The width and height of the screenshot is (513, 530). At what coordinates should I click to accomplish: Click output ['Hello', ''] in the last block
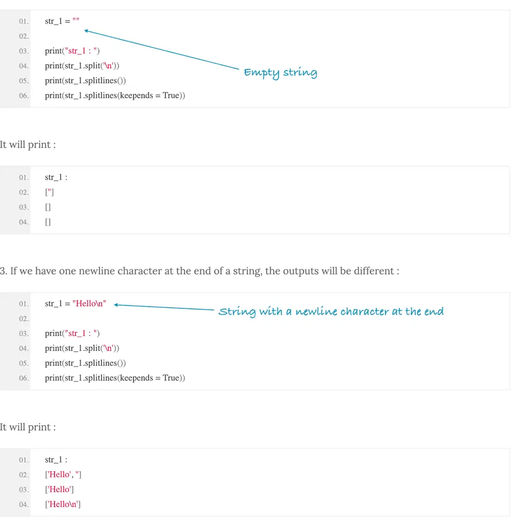(x=63, y=474)
